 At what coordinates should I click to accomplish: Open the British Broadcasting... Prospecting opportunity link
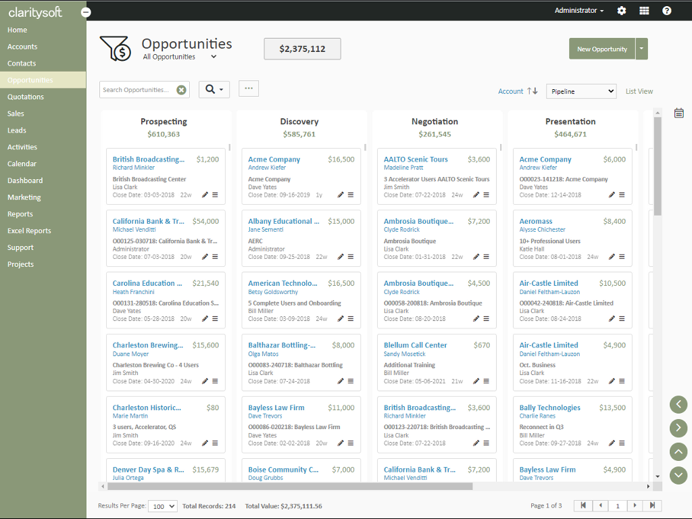click(149, 159)
